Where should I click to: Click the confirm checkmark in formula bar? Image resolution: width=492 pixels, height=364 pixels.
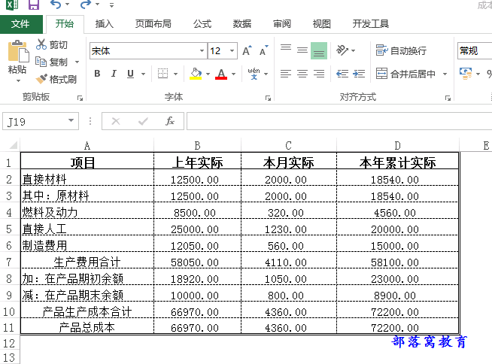click(143, 121)
